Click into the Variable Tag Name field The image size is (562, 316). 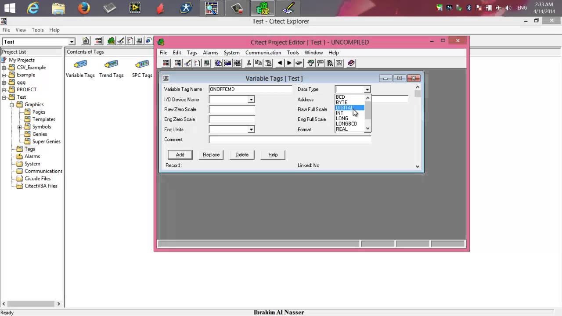click(250, 89)
